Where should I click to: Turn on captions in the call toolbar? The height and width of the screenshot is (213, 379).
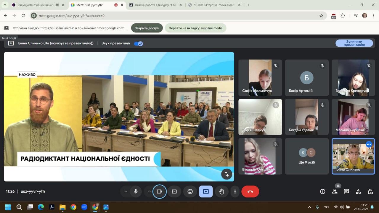[174, 191]
